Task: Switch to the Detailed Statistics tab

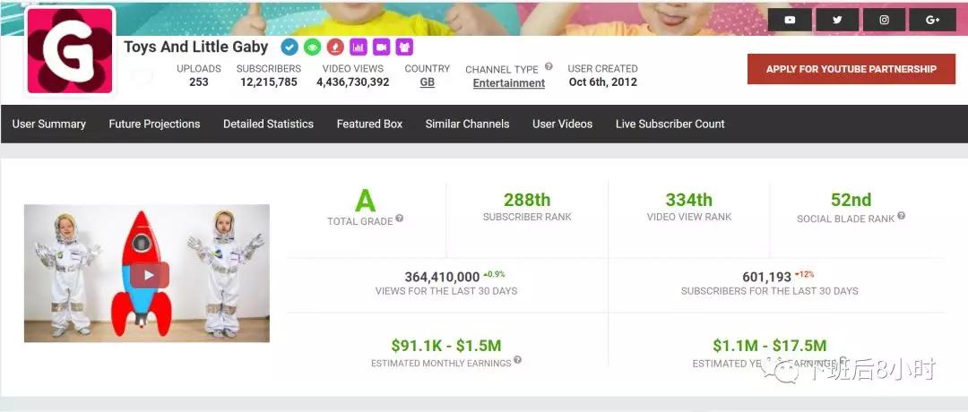Action: pyautogui.click(x=268, y=124)
